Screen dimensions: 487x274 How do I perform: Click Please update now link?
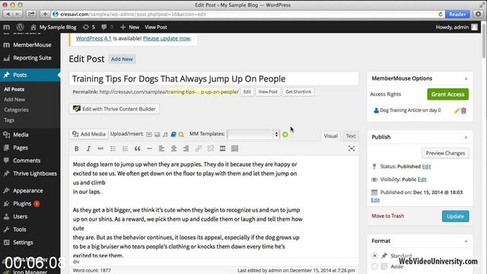tap(167, 39)
